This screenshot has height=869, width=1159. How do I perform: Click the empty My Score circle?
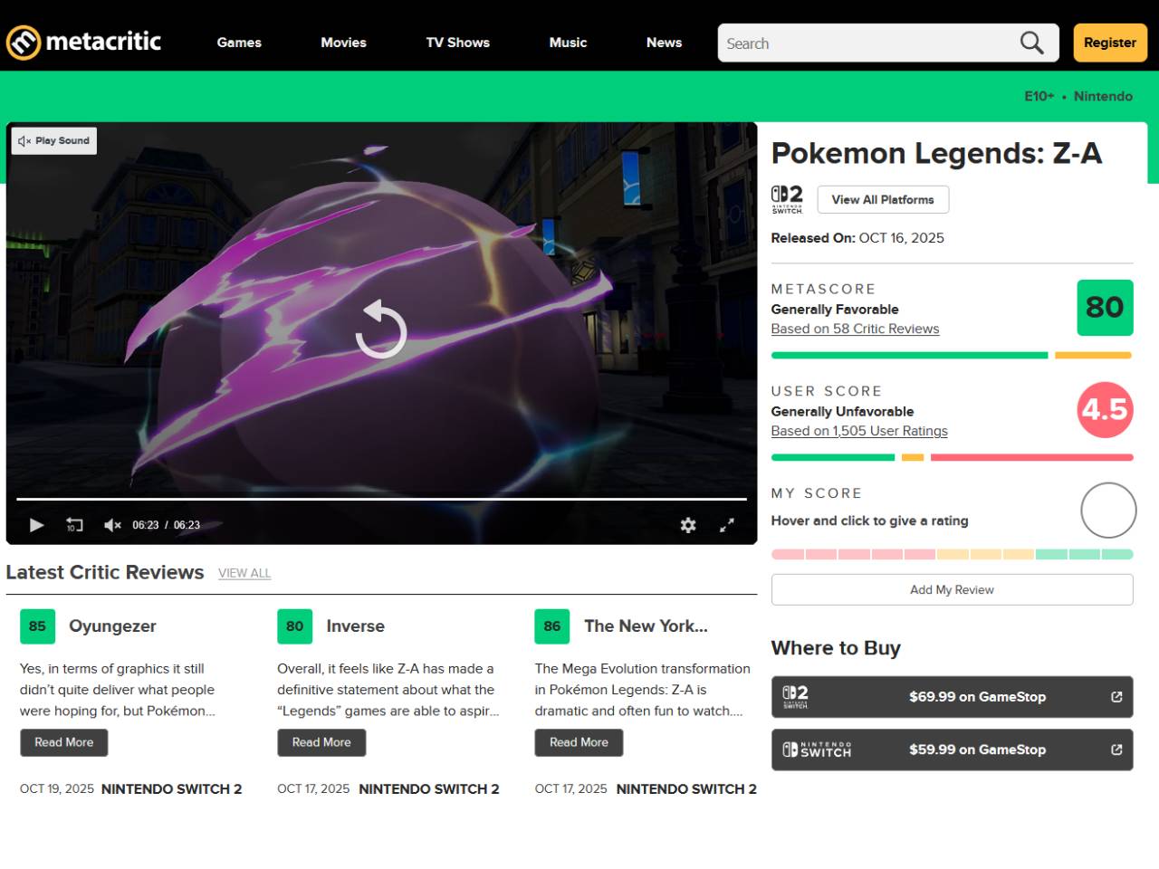tap(1107, 511)
